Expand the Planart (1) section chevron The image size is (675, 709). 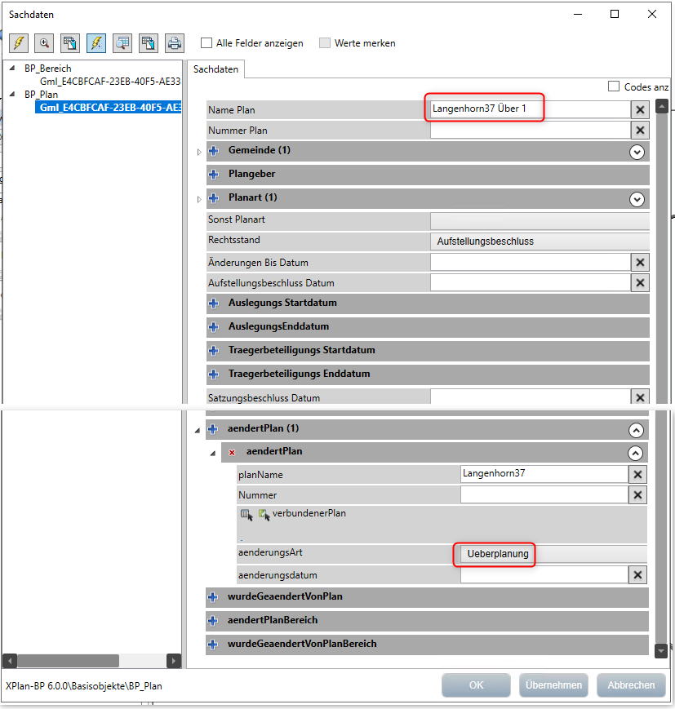pos(637,199)
